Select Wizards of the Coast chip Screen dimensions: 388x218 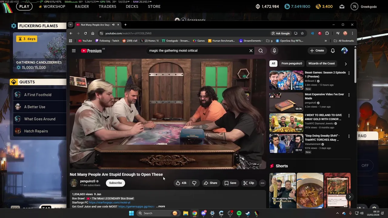[322, 64]
